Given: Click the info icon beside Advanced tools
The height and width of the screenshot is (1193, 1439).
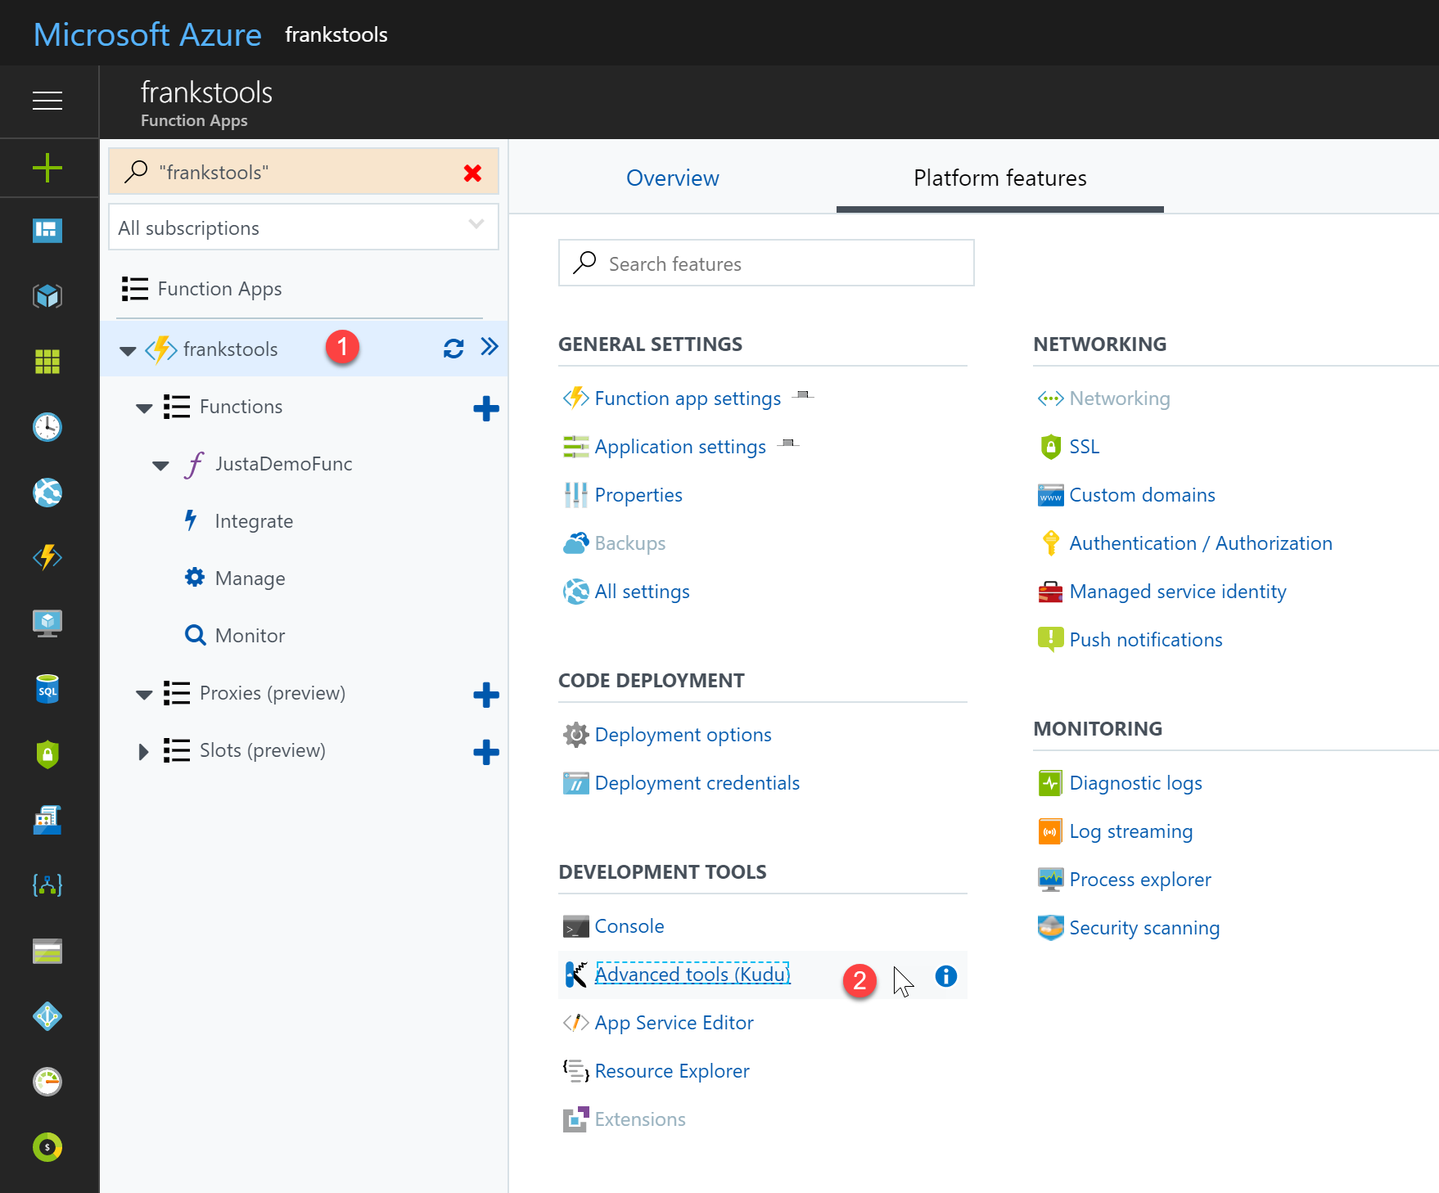Looking at the screenshot, I should pyautogui.click(x=945, y=976).
